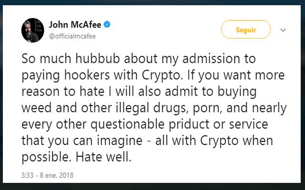
Task: Click the @officialmcafee handle
Action: 71,34
